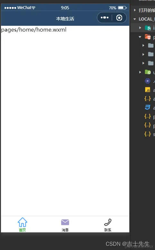Open JSON braces icon between JS and CSS
This screenshot has width=155, height=250.
[148, 99]
